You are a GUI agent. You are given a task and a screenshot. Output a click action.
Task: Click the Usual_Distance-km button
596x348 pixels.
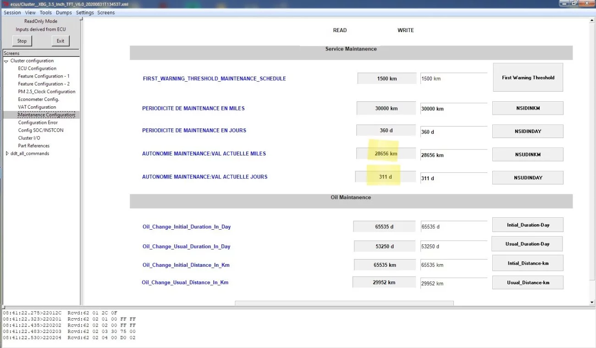528,282
